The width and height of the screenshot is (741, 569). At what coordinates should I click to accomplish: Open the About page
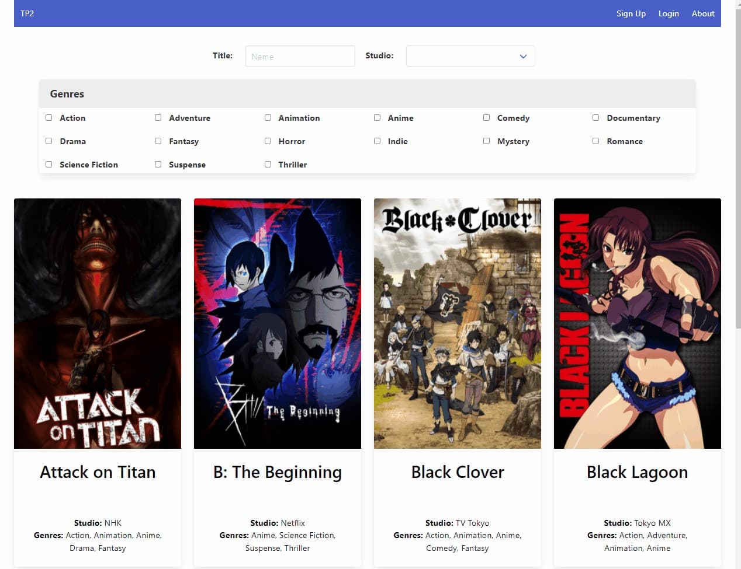click(x=703, y=13)
